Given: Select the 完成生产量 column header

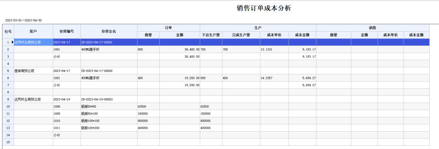Looking at the screenshot, I should coord(241,35).
